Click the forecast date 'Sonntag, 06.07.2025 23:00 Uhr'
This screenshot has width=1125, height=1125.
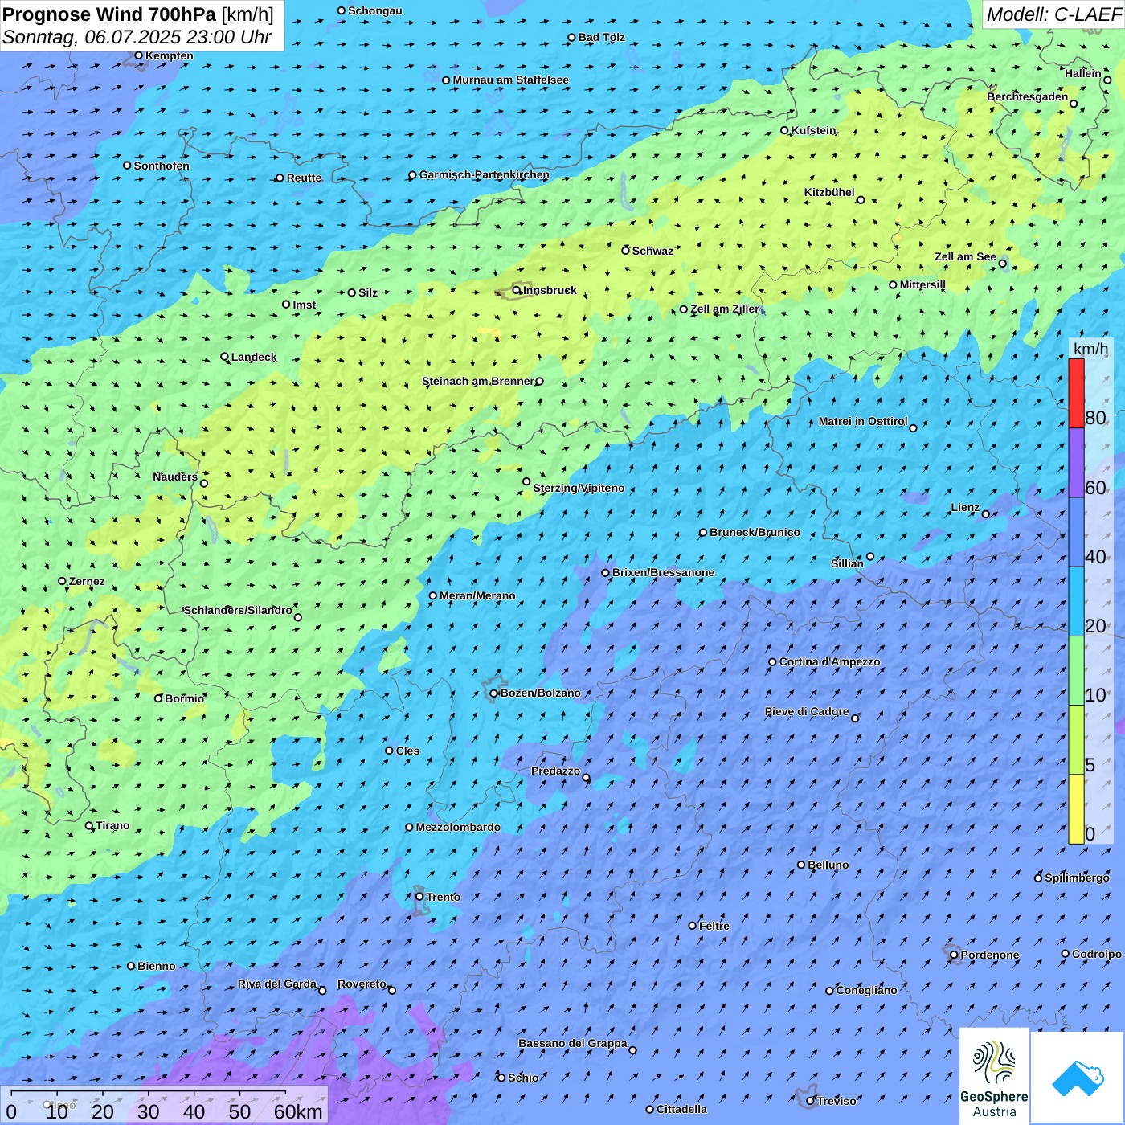coord(137,37)
